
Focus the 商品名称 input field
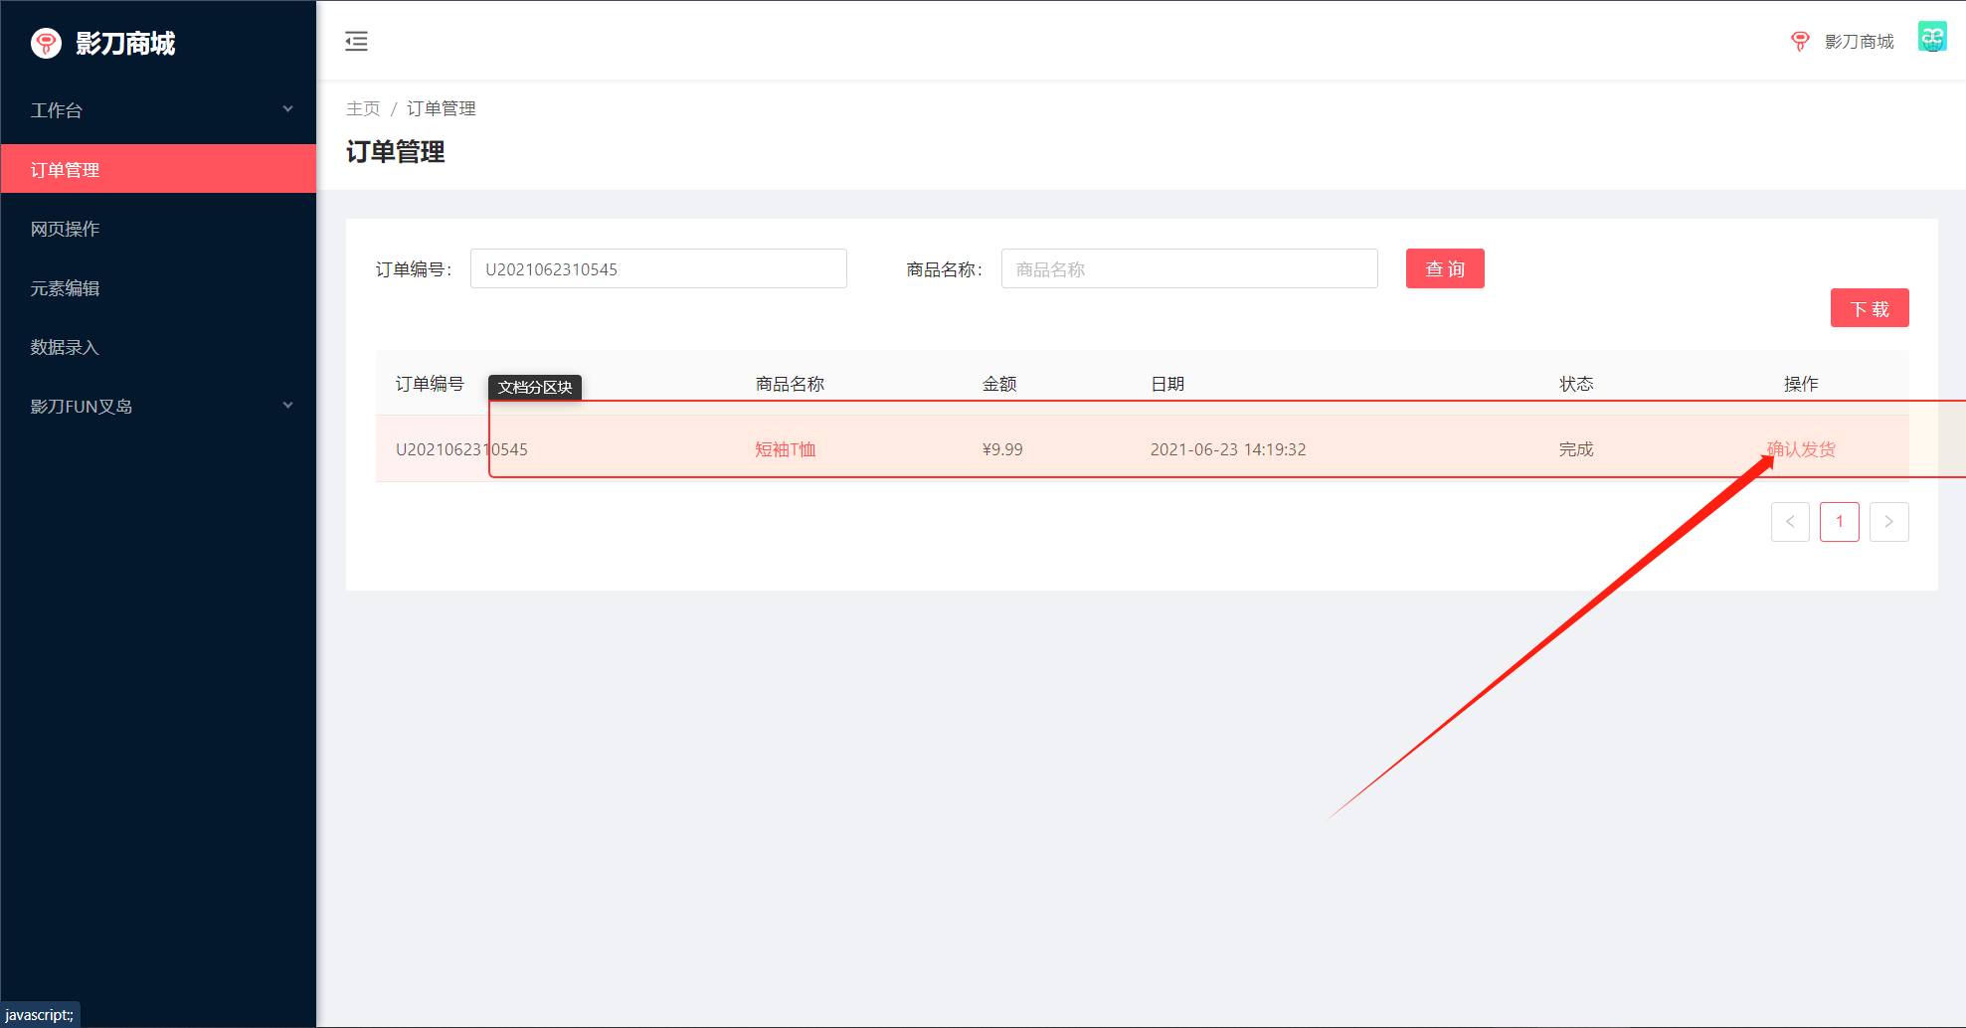point(1189,268)
